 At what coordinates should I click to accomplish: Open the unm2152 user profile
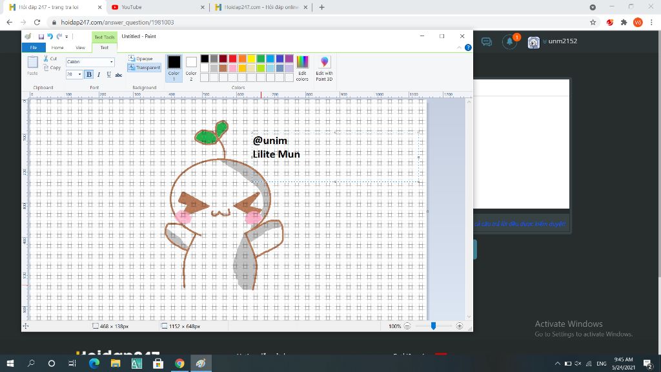(x=553, y=42)
